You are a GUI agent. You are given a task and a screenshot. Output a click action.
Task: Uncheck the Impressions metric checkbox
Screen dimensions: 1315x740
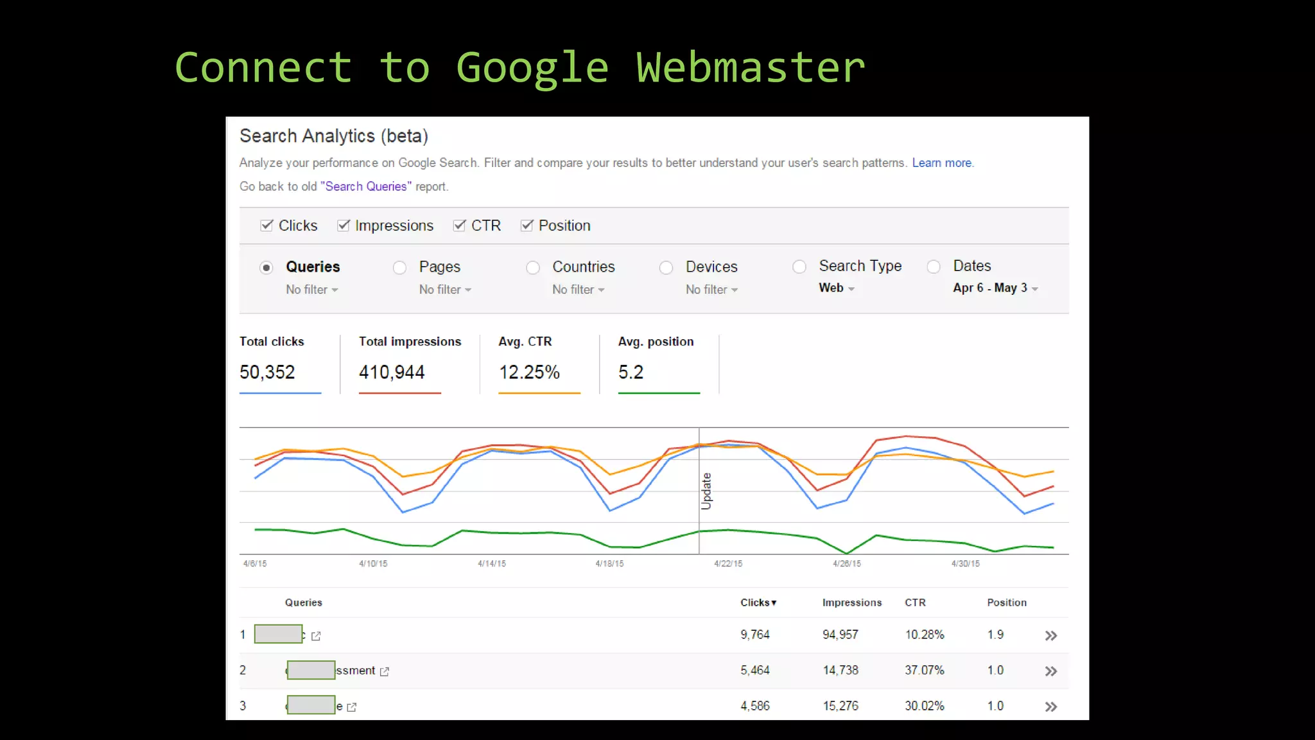click(x=344, y=225)
